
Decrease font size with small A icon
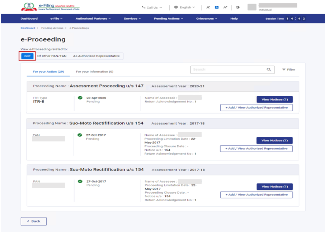(x=208, y=8)
